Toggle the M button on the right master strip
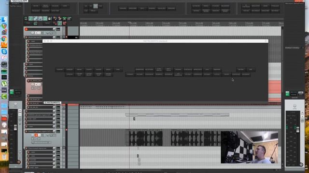The image size is (309, 173). coord(302,112)
